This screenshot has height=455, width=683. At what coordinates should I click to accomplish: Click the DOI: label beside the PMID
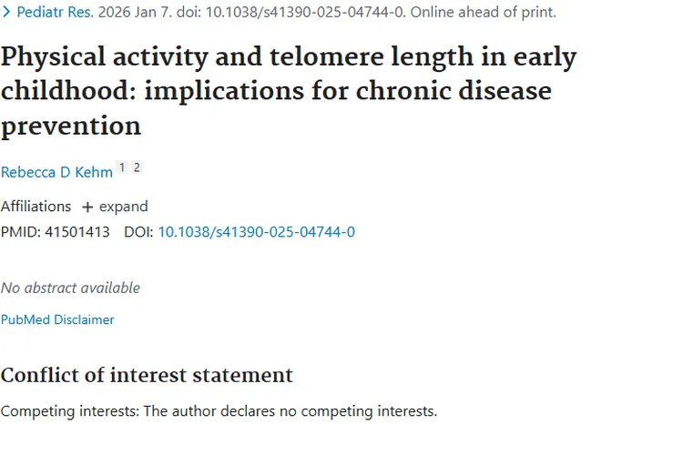pyautogui.click(x=138, y=232)
